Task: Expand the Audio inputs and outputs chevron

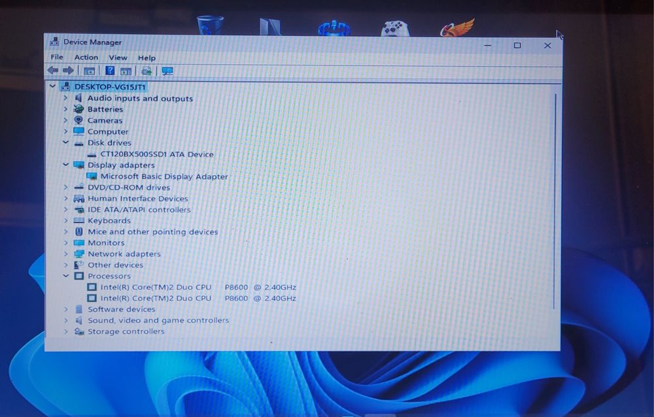Action: [65, 98]
